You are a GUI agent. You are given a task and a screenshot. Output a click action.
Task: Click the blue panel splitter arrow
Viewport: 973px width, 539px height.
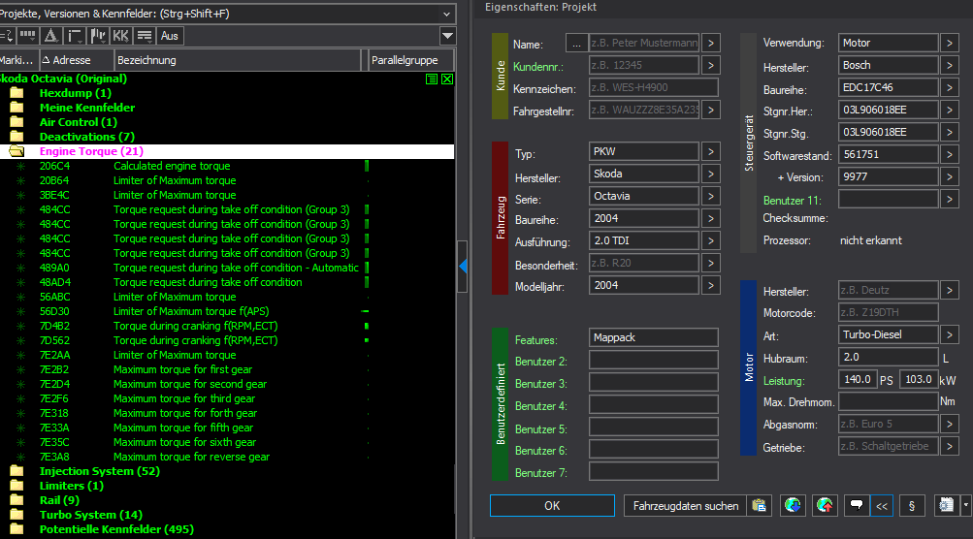tap(463, 265)
